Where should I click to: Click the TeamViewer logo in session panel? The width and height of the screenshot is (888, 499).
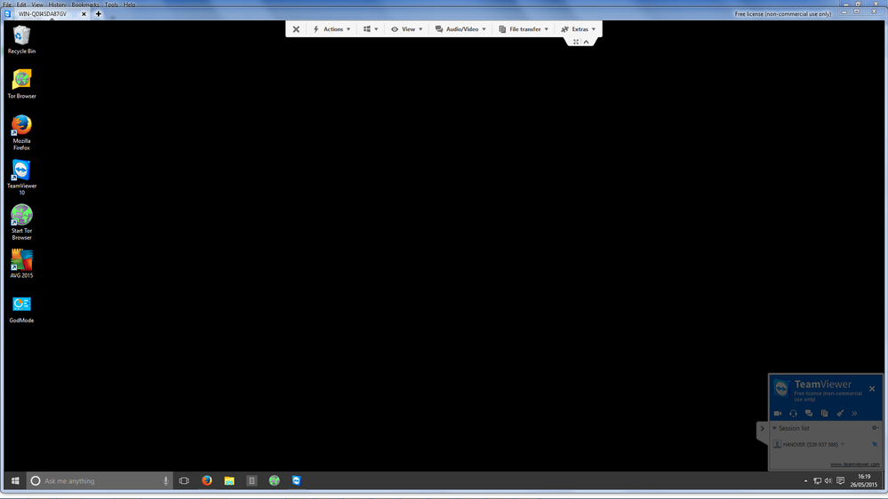[x=781, y=389]
